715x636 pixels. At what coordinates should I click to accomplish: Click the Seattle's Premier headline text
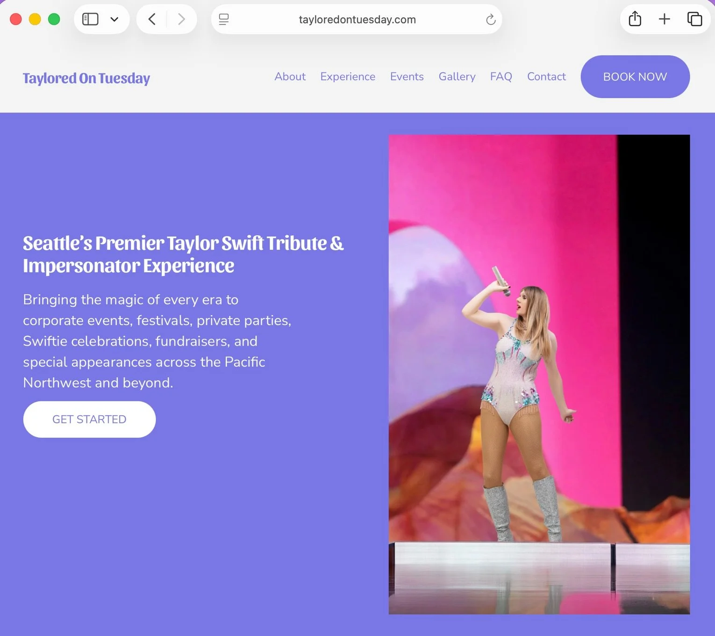click(183, 254)
